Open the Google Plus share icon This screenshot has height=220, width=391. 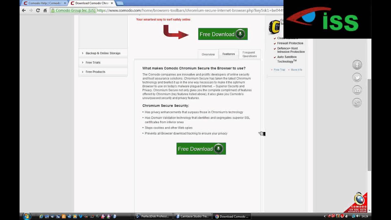tap(357, 103)
